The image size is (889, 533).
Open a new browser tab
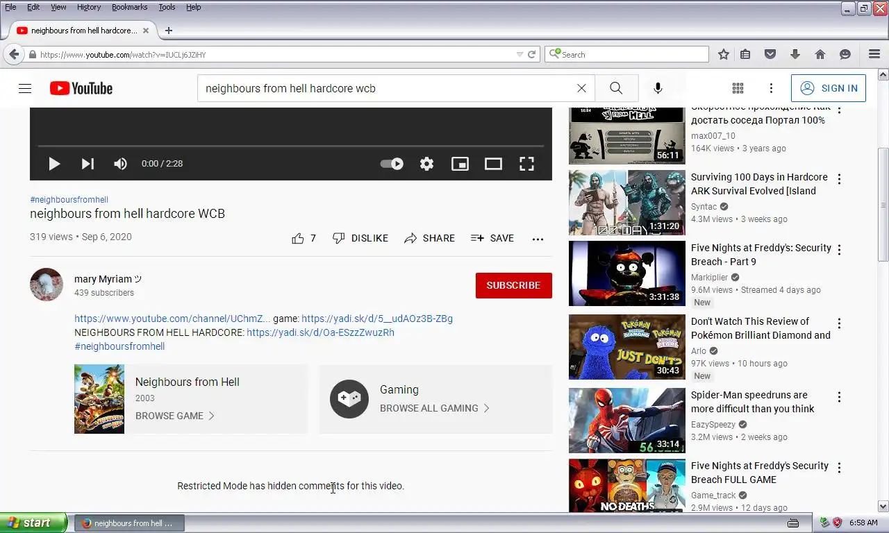168,31
